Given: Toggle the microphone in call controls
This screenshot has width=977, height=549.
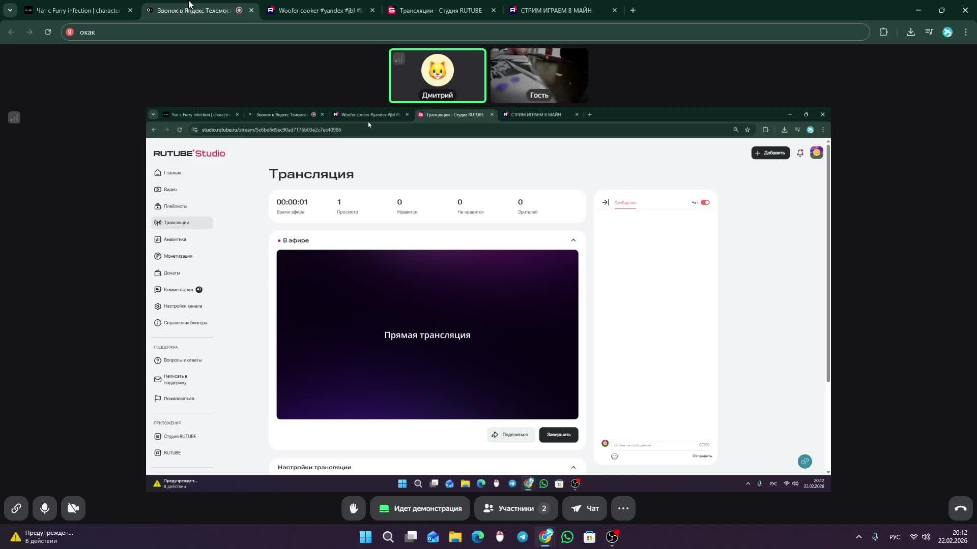Looking at the screenshot, I should (45, 508).
